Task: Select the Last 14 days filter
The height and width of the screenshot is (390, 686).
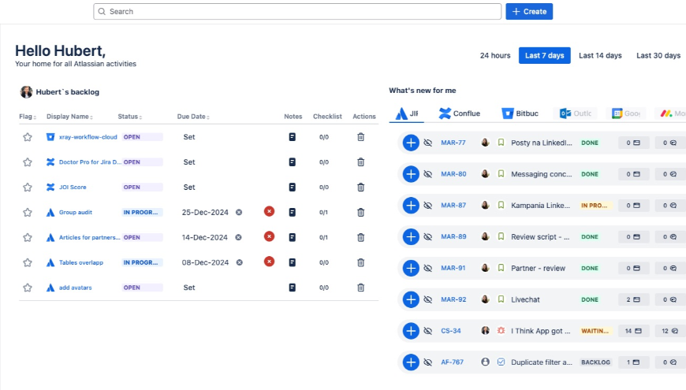Action: point(600,56)
